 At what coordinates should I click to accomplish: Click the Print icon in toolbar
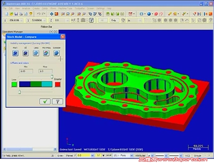coord(21,14)
